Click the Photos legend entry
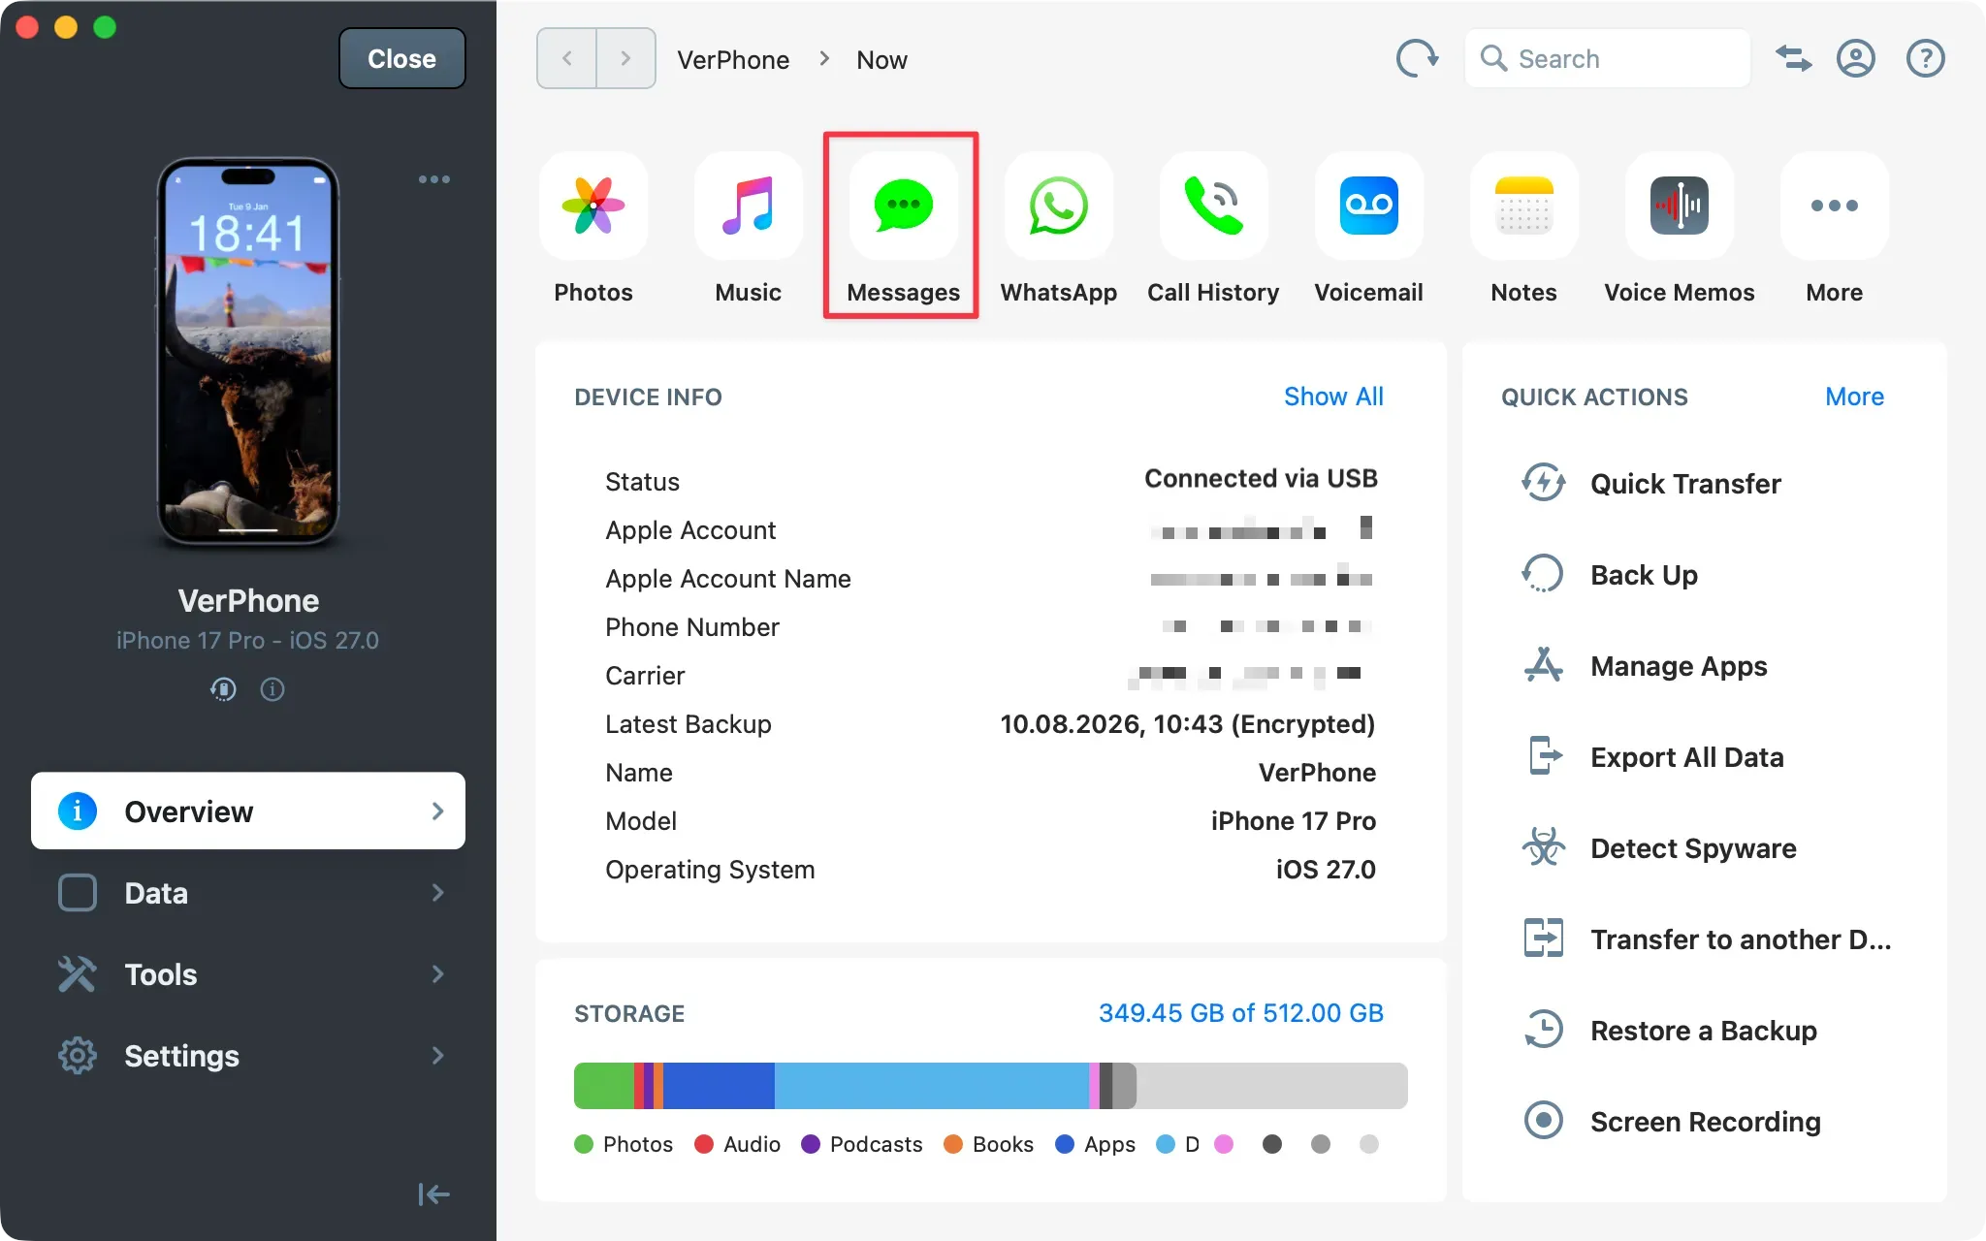 624,1144
